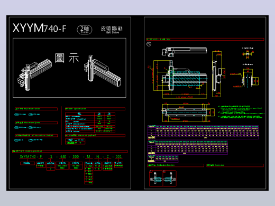Screen dimensions: 275x206
Task: Click the Specification section header
Action: pyautogui.click(x=95, y=109)
